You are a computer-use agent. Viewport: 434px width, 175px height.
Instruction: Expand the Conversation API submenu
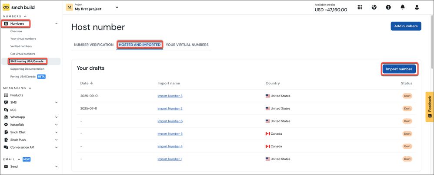56,147
